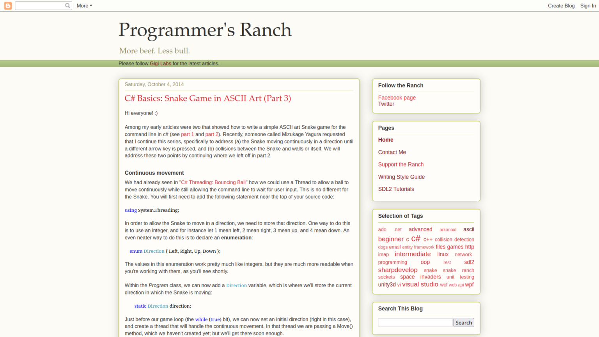Screen dimensions: 599x337
Task: Open the Twitter link
Action: pos(386,104)
